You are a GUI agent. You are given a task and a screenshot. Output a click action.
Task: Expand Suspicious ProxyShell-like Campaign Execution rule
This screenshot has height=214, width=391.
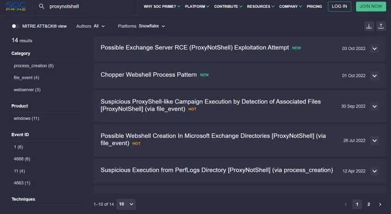(374, 106)
